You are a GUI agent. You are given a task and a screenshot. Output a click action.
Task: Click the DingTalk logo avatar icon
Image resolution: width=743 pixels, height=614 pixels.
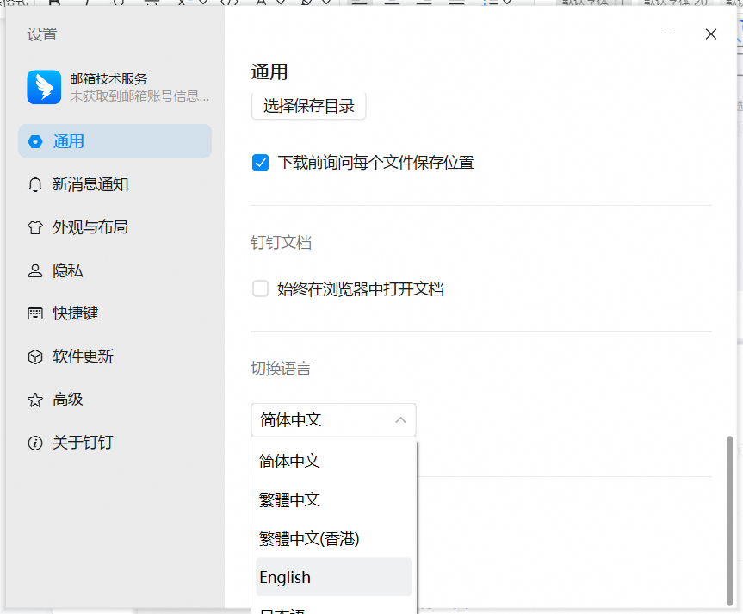44,87
